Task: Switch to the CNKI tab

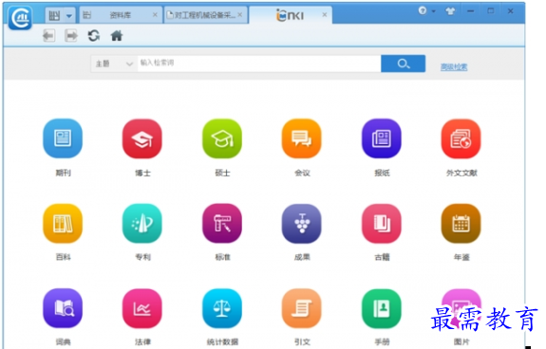Action: point(290,15)
